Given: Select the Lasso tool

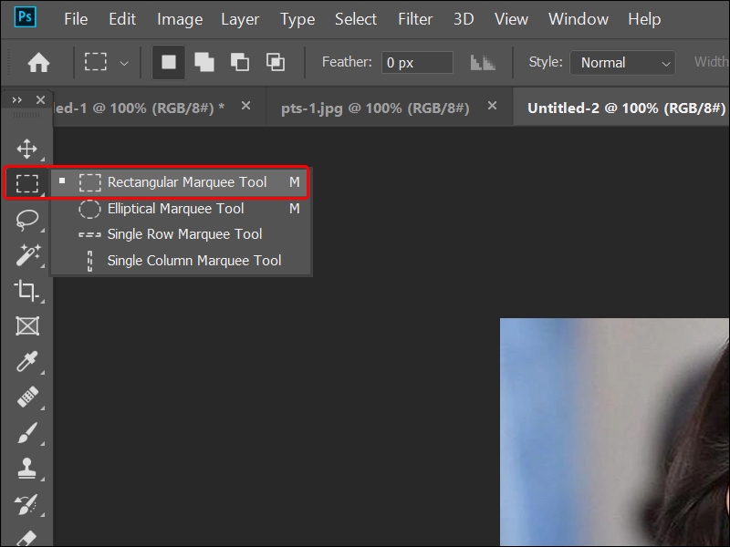Looking at the screenshot, I should (x=27, y=218).
